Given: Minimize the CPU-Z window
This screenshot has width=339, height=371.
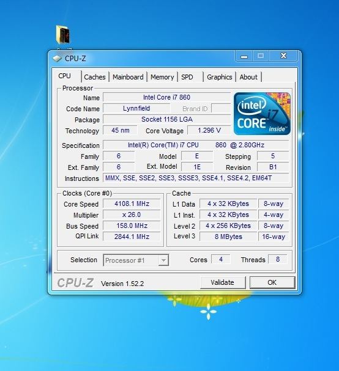Looking at the screenshot, I should pyautogui.click(x=244, y=56).
